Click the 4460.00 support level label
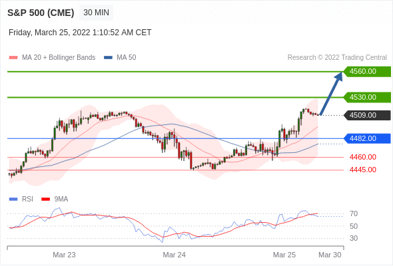This screenshot has width=393, height=266. [x=362, y=157]
